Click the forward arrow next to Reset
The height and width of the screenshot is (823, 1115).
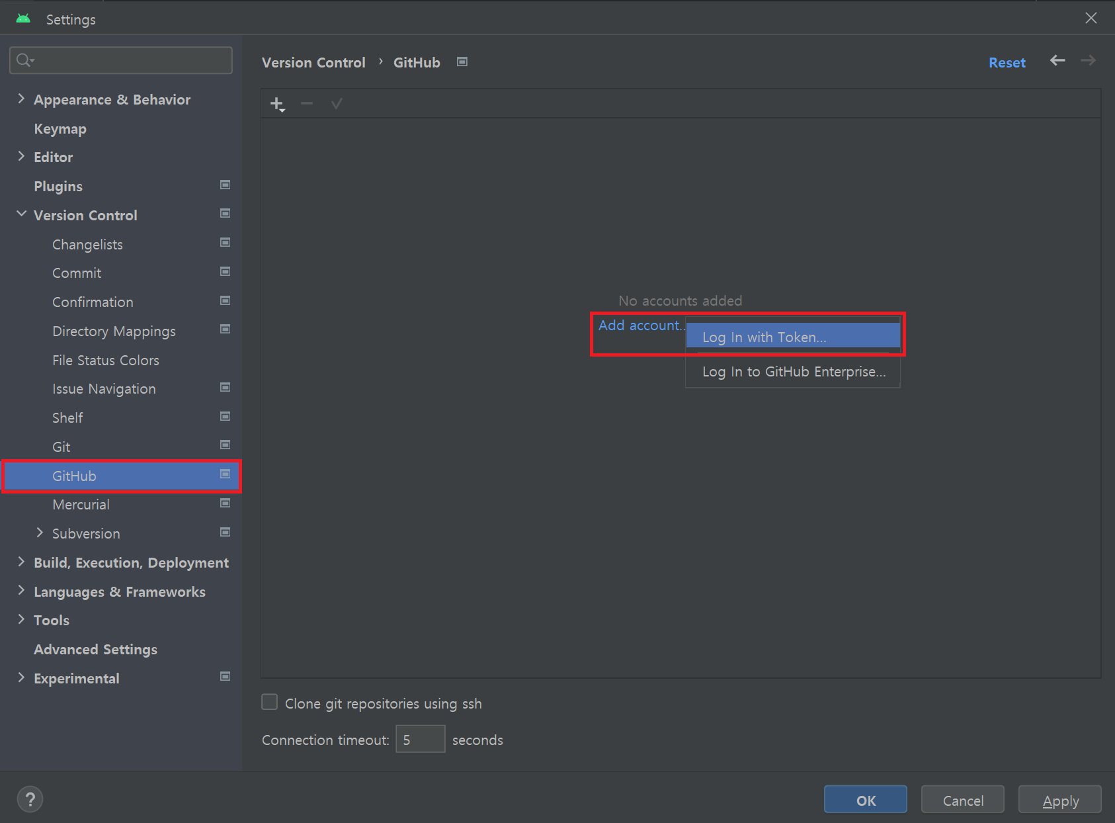pyautogui.click(x=1089, y=61)
